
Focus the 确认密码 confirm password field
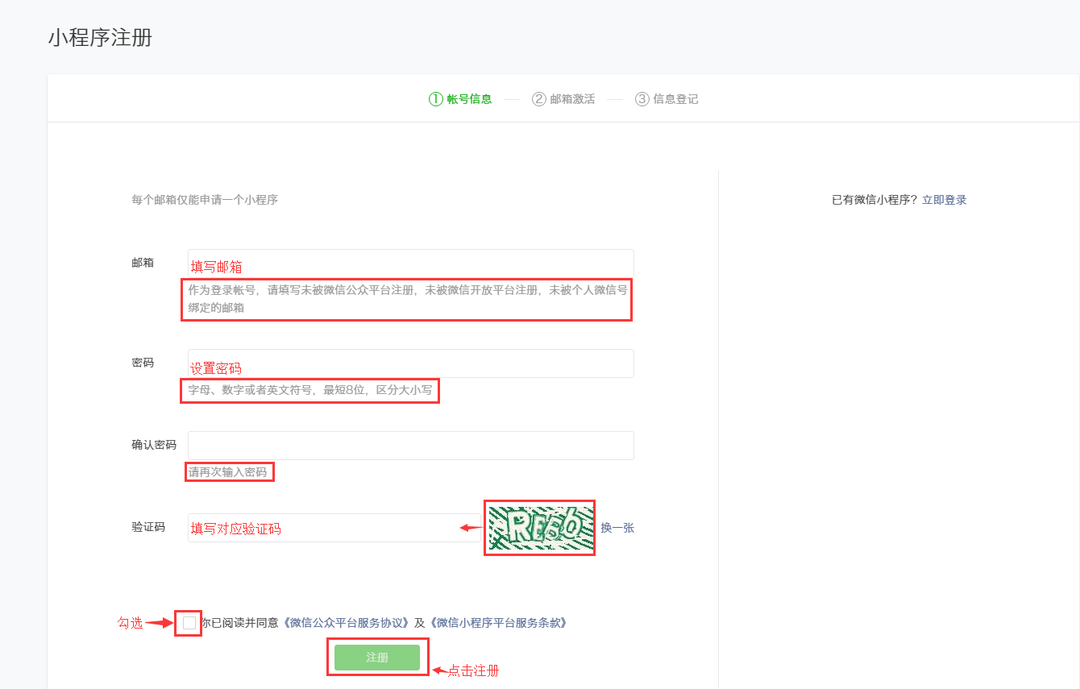point(410,446)
